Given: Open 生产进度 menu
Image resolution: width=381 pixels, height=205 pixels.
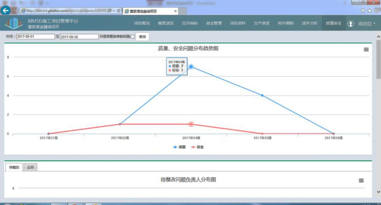Looking at the screenshot, I should (262, 23).
